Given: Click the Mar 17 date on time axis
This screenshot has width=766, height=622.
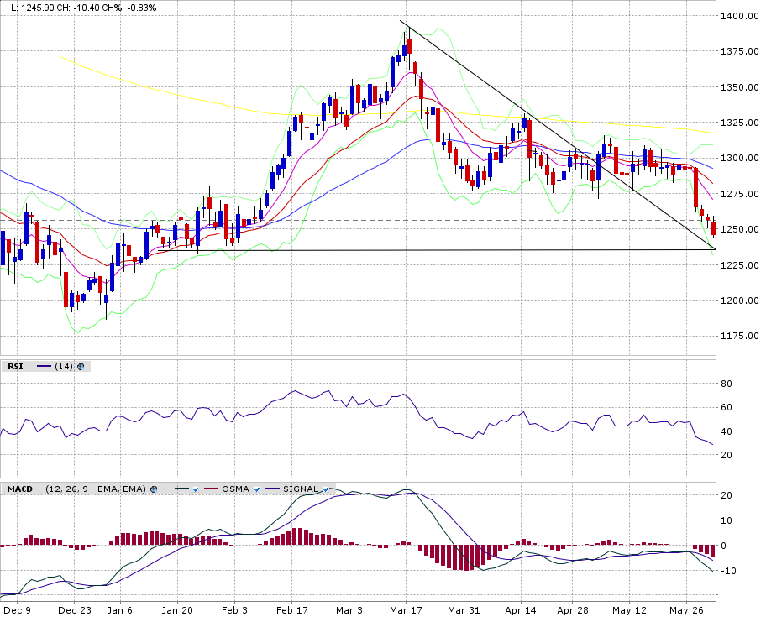Looking at the screenshot, I should click(x=405, y=611).
